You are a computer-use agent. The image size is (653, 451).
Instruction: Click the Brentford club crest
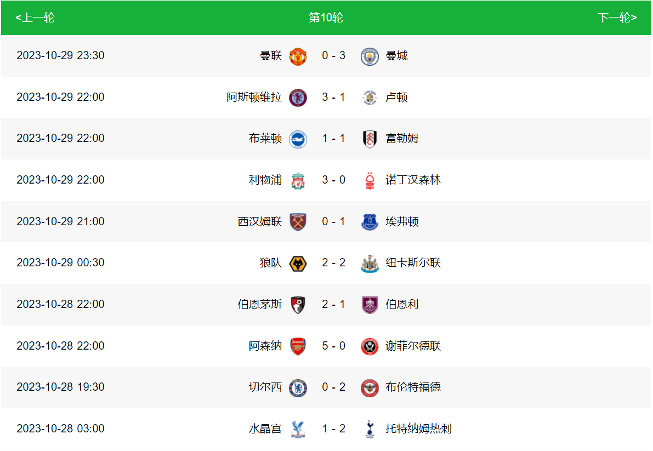[x=370, y=387]
